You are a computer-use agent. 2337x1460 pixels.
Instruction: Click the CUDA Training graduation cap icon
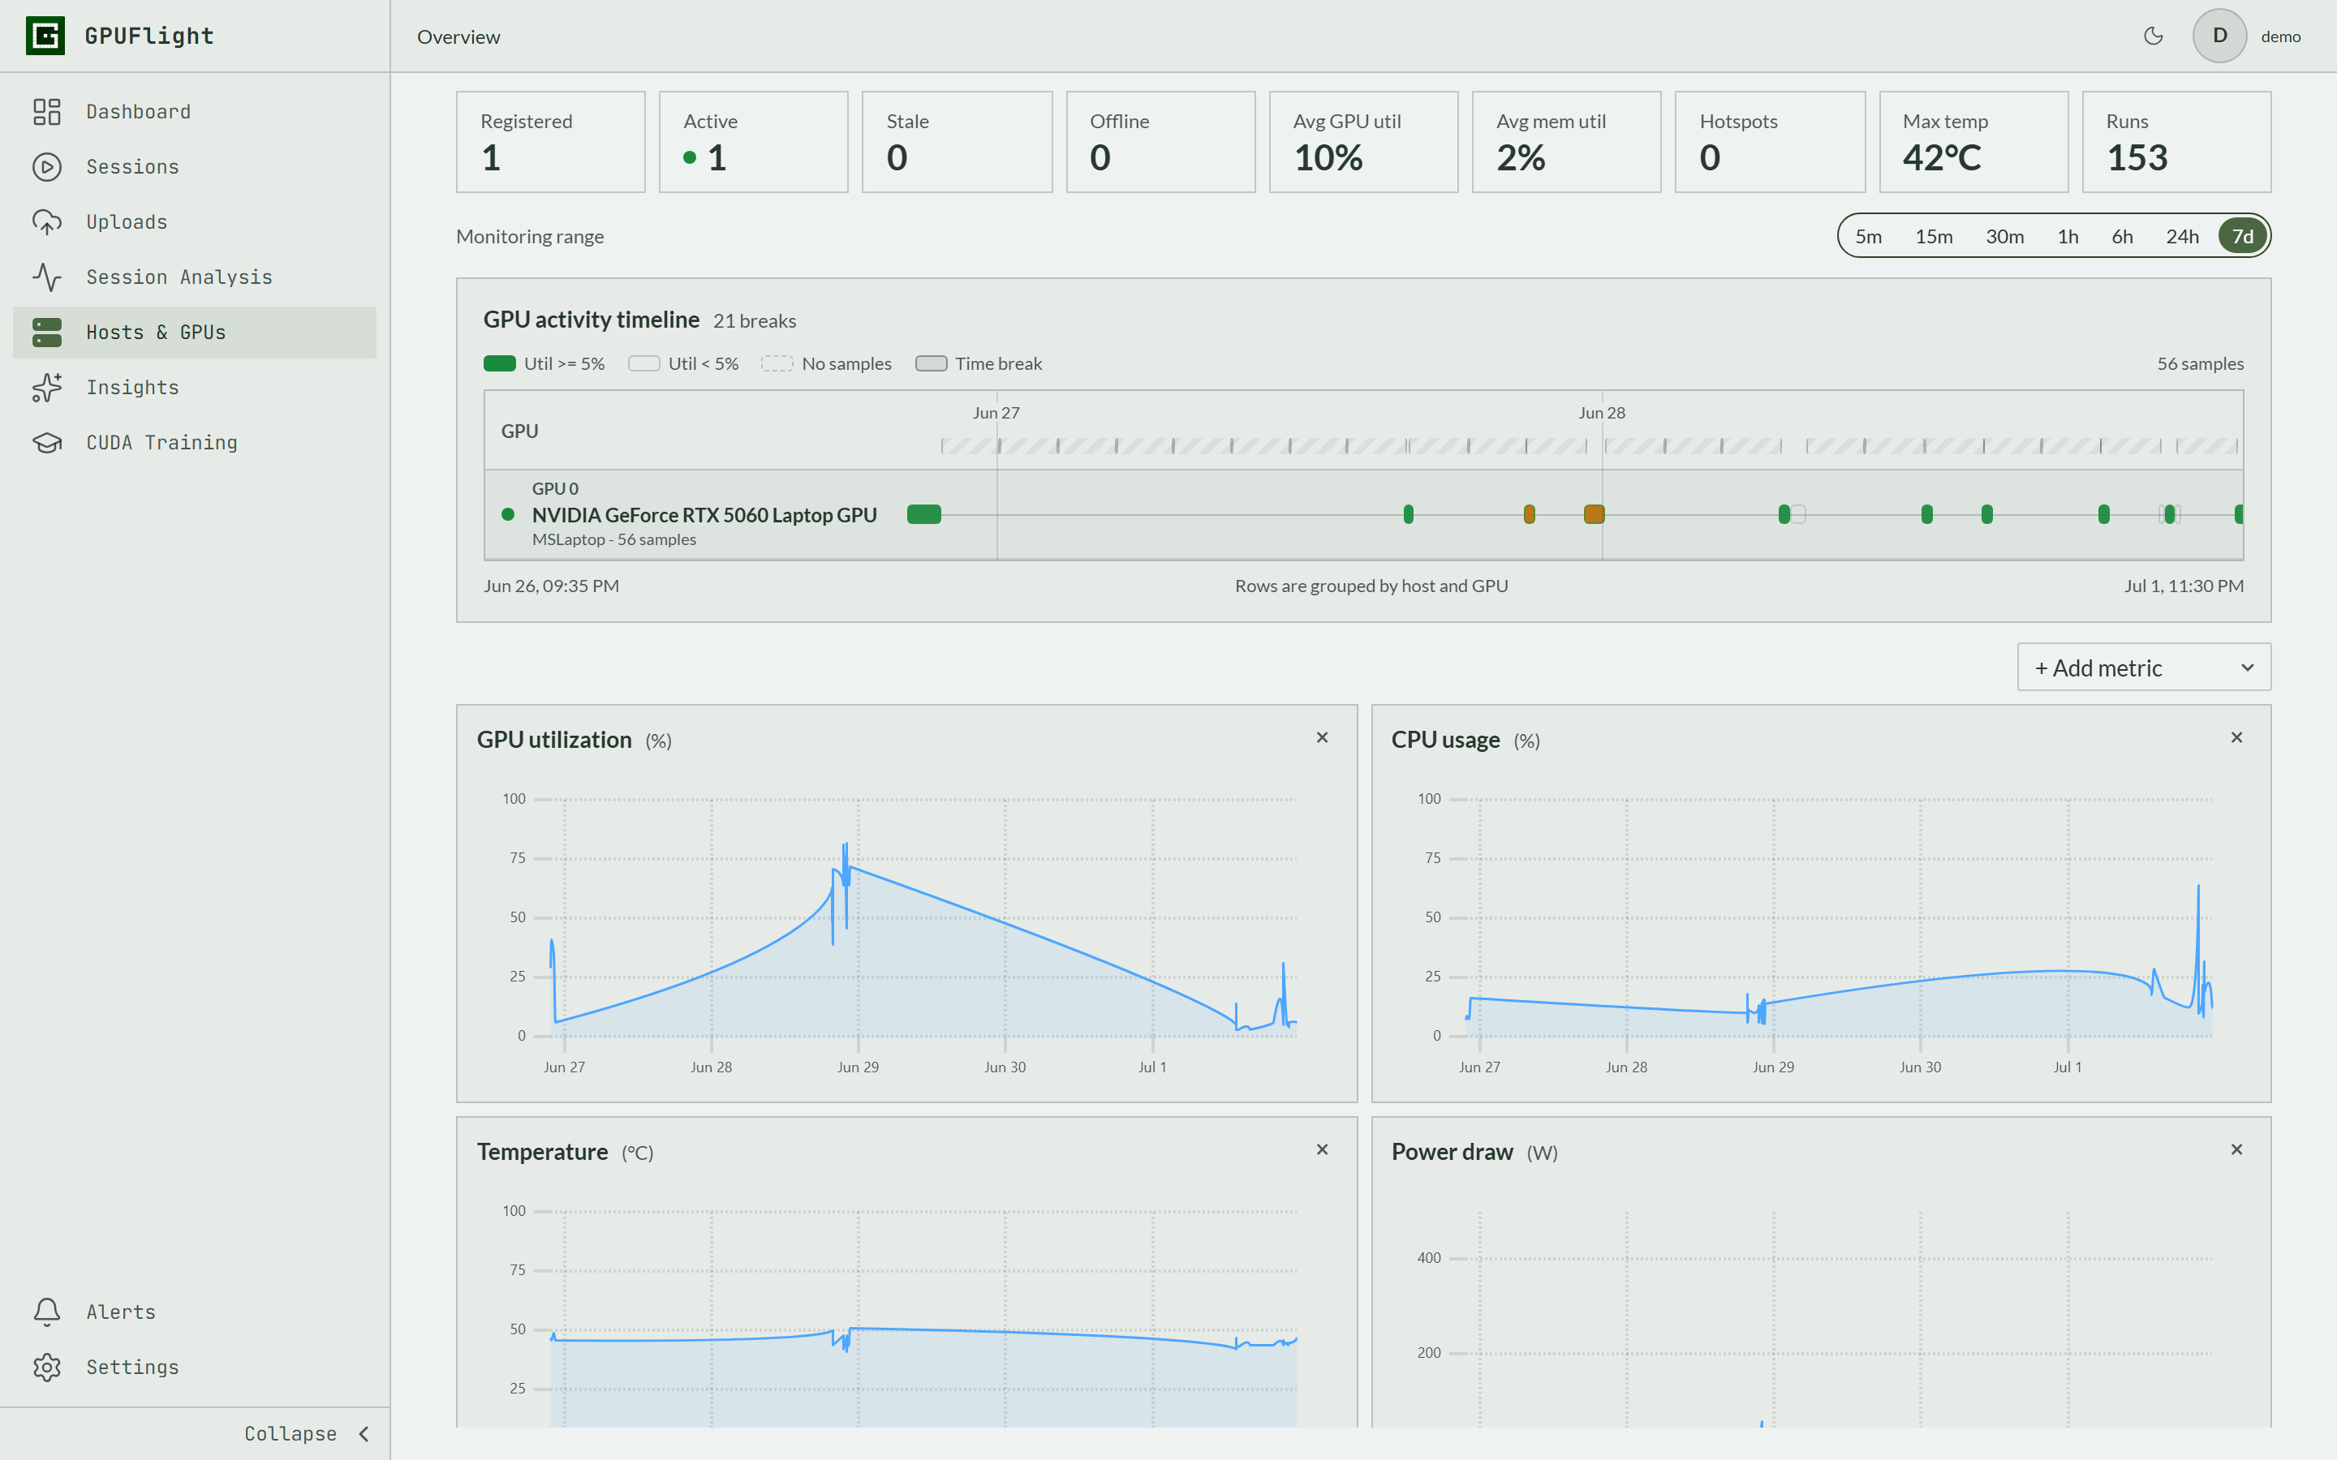tap(46, 442)
